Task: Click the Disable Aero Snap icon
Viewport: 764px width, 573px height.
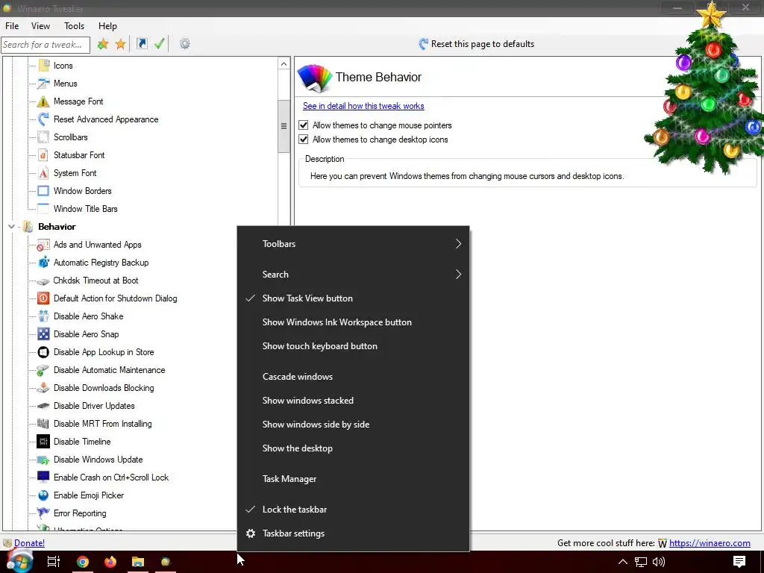Action: point(43,334)
